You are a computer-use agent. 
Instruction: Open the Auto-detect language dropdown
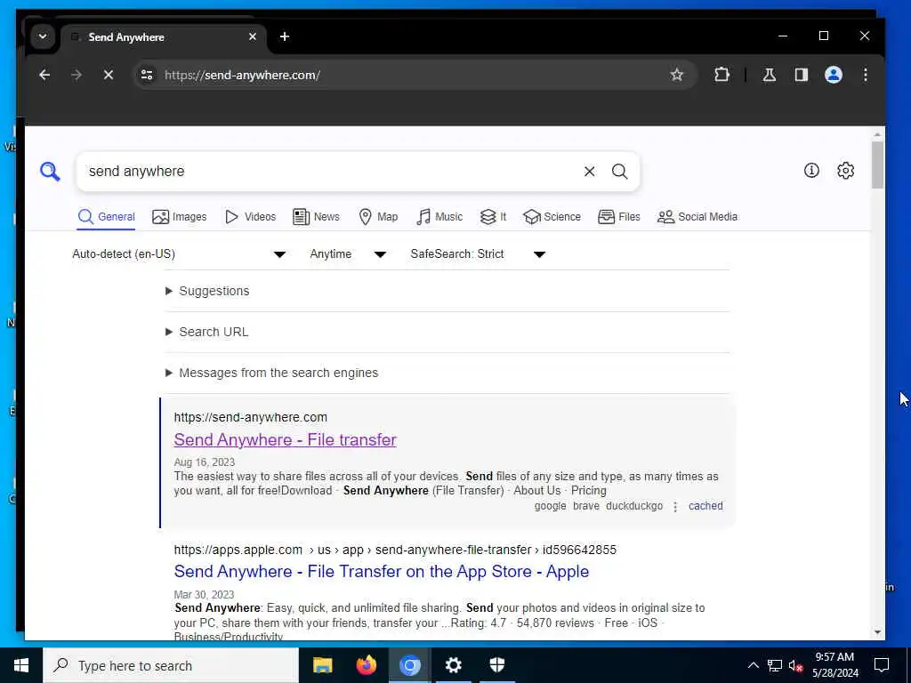179,253
